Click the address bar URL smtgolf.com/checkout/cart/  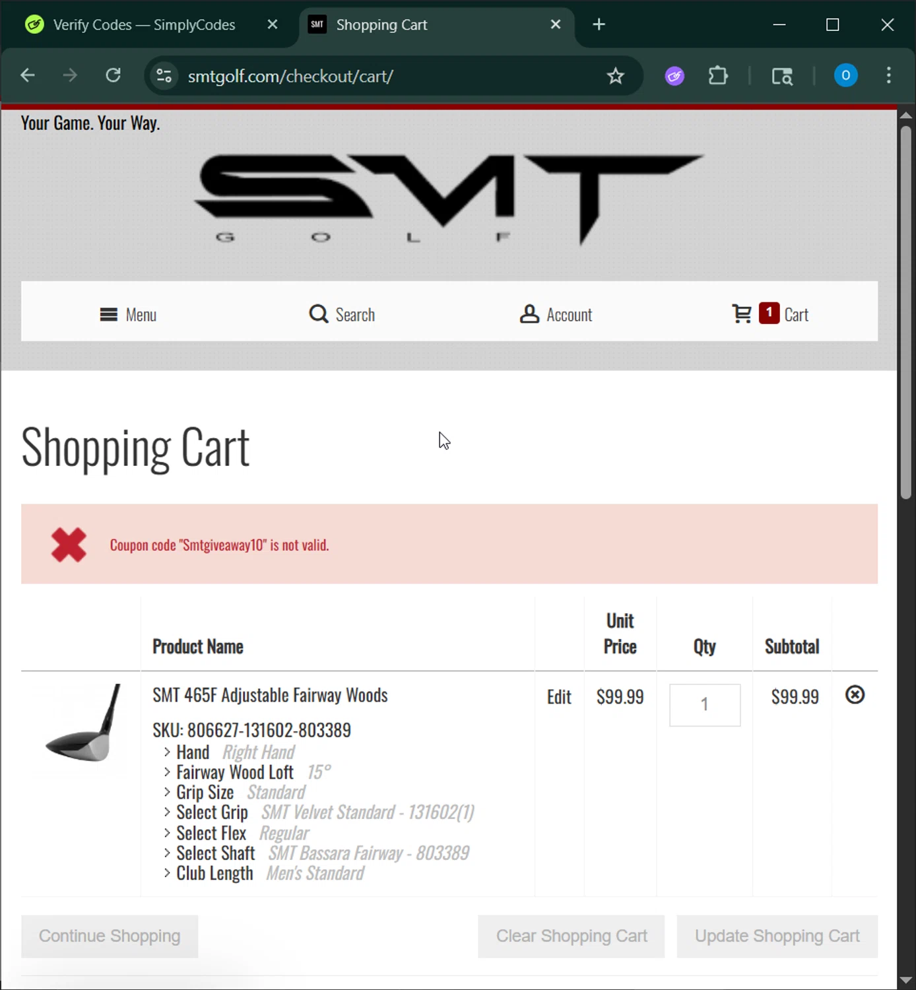coord(290,77)
